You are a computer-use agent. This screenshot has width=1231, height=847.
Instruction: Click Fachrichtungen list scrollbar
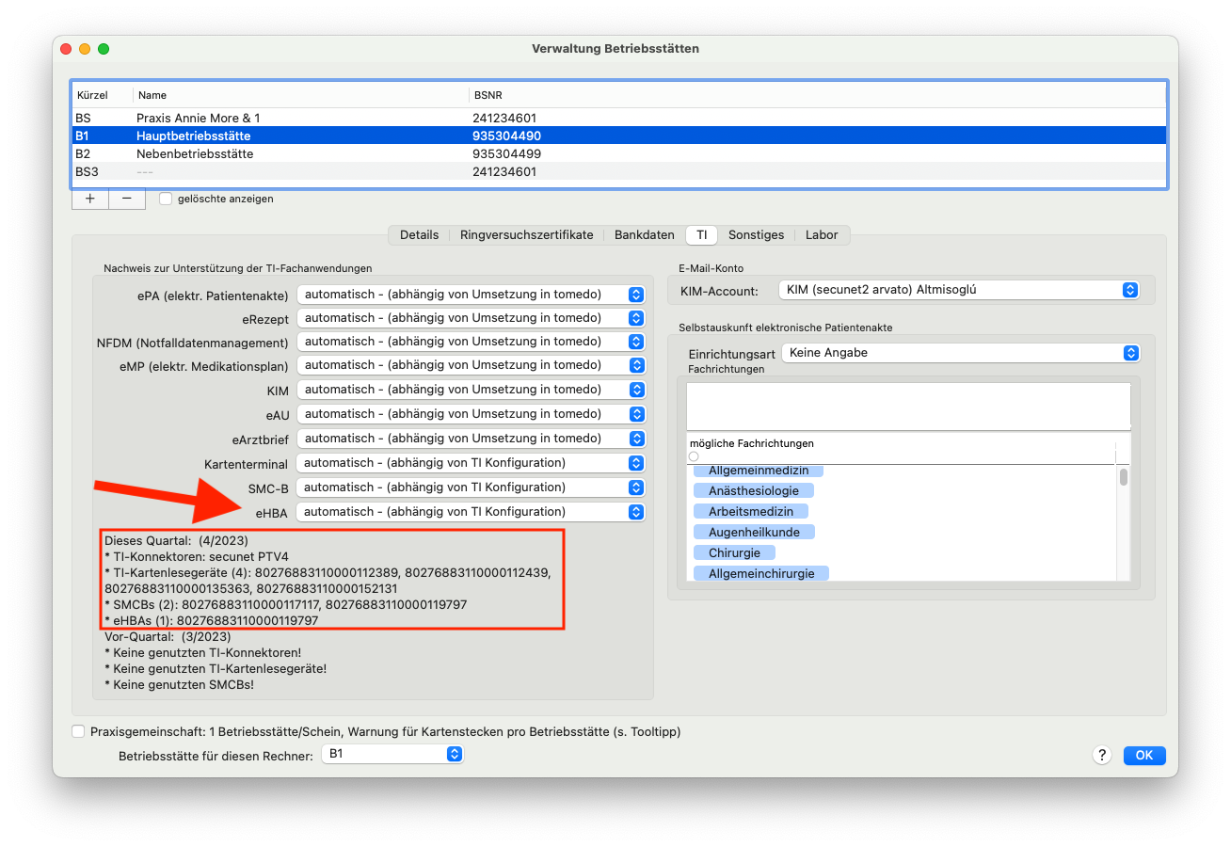1124,476
